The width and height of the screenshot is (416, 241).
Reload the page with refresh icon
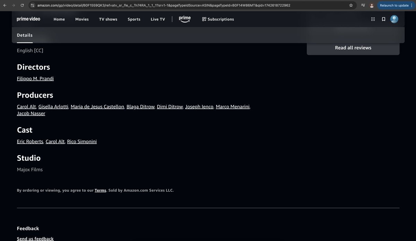(22, 5)
